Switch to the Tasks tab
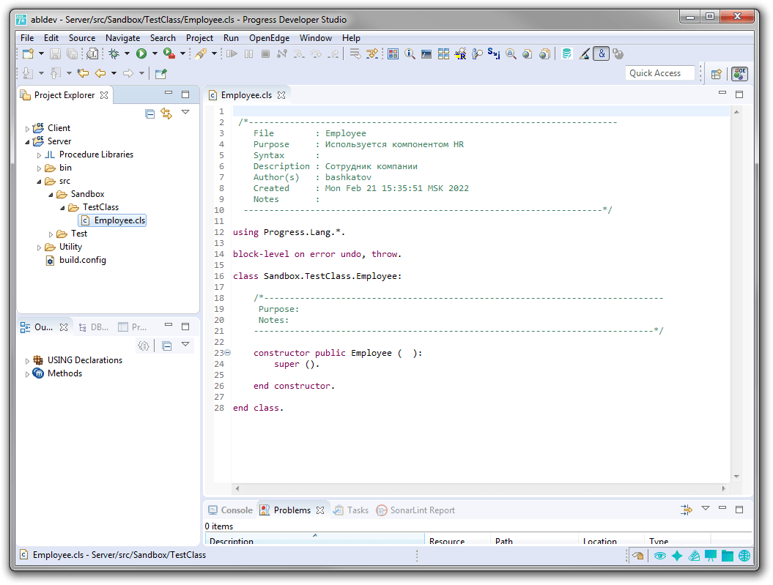Viewport: 773px width, 585px height. coord(351,510)
